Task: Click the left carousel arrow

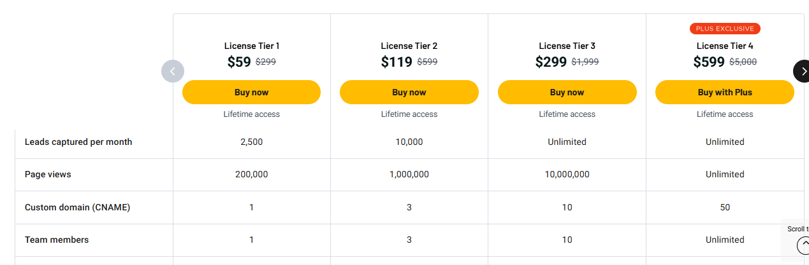Action: tap(173, 71)
